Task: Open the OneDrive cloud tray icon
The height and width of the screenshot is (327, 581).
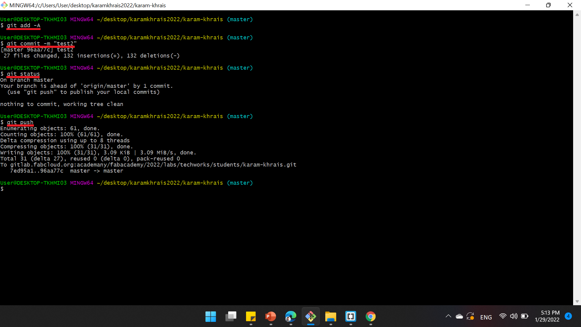Action: pos(459,316)
